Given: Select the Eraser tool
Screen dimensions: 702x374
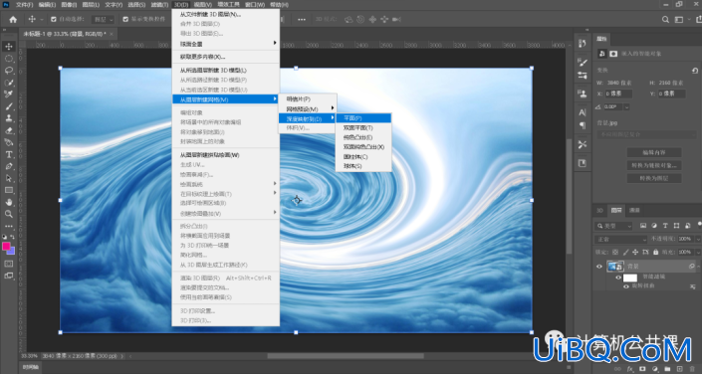Looking at the screenshot, I should pyautogui.click(x=9, y=130).
